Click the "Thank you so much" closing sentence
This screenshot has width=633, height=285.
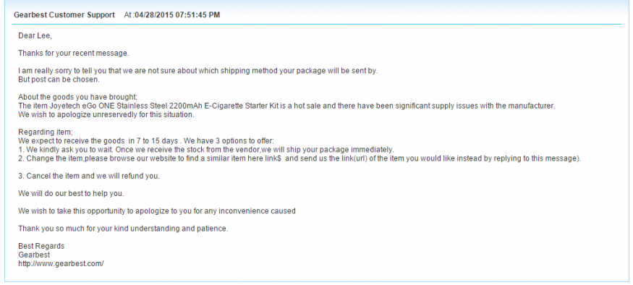tap(123, 229)
